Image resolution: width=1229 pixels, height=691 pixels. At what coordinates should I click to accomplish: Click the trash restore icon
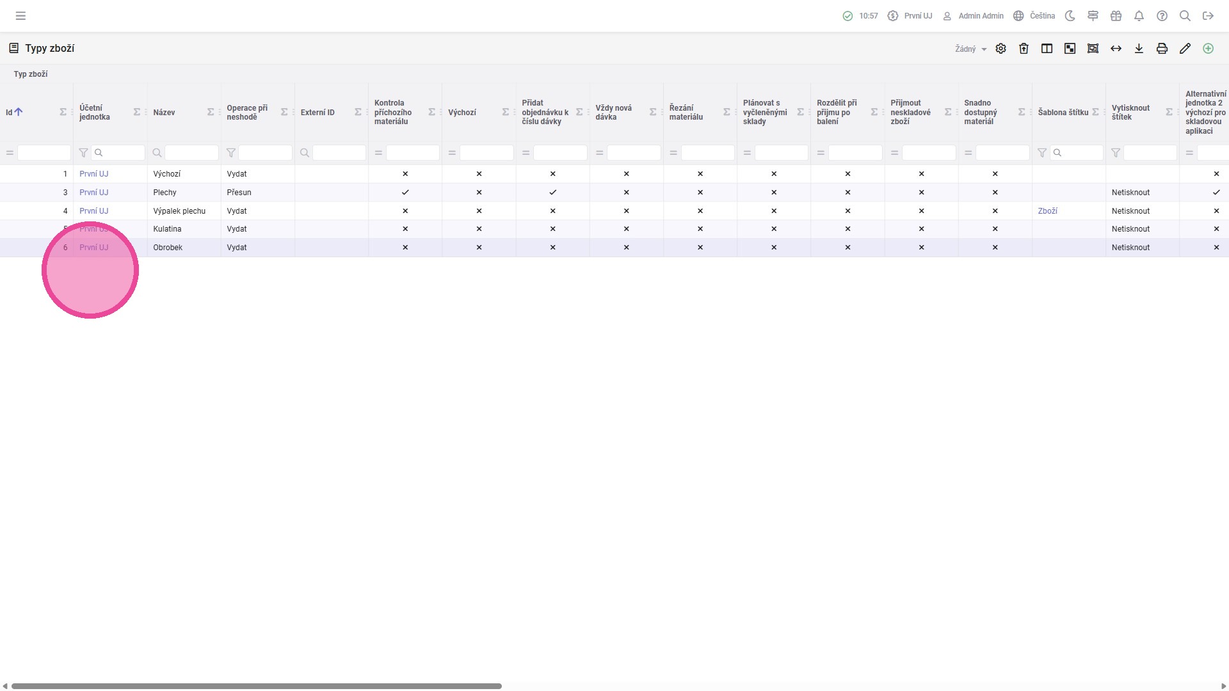point(1024,49)
